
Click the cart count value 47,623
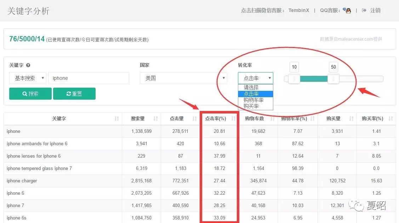pos(258,193)
